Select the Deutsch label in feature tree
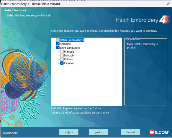The height and width of the screenshot is (138, 172). pyautogui.click(x=69, y=56)
